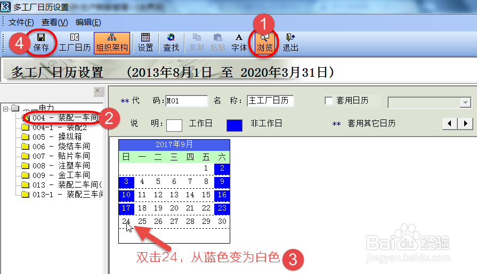The image size is (477, 274).
Task: Click calendar day 20
Action: [x=174, y=208]
